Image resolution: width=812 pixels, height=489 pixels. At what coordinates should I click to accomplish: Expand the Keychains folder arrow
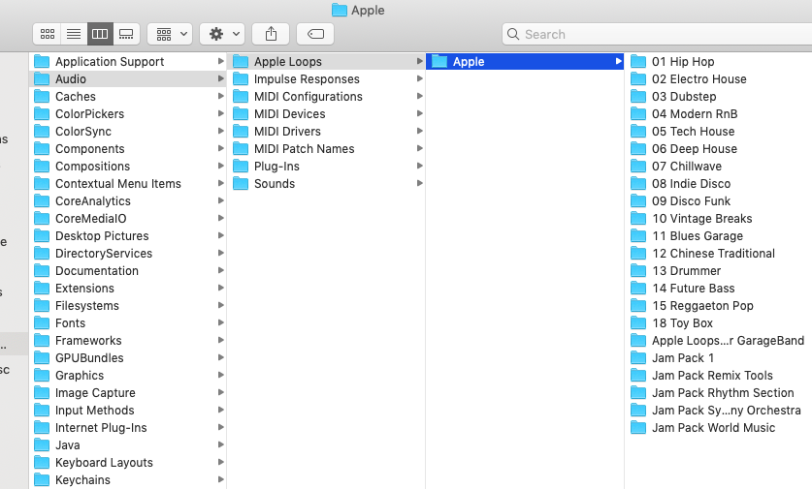click(x=221, y=479)
